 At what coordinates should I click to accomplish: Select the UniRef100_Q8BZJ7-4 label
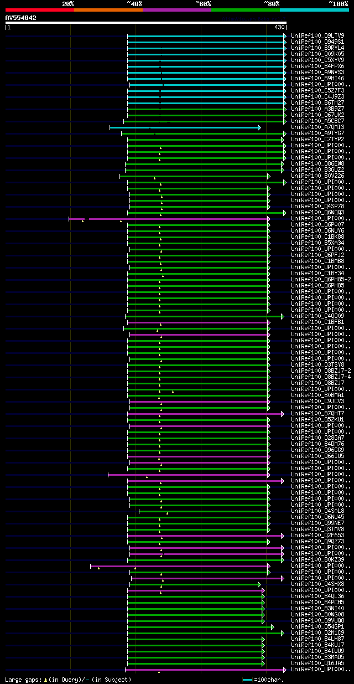pyautogui.click(x=321, y=377)
